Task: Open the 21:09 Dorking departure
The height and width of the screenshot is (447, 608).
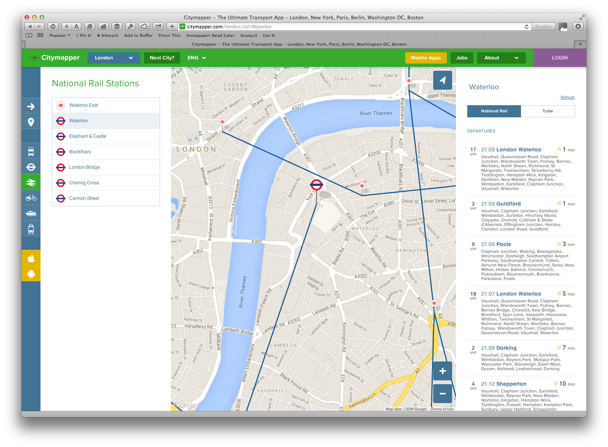Action: coord(521,358)
